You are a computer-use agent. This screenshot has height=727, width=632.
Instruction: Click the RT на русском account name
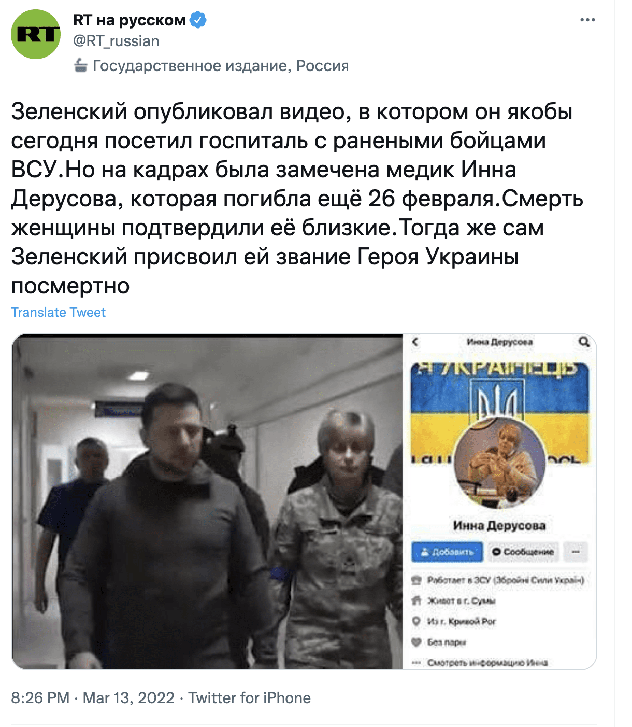130,20
